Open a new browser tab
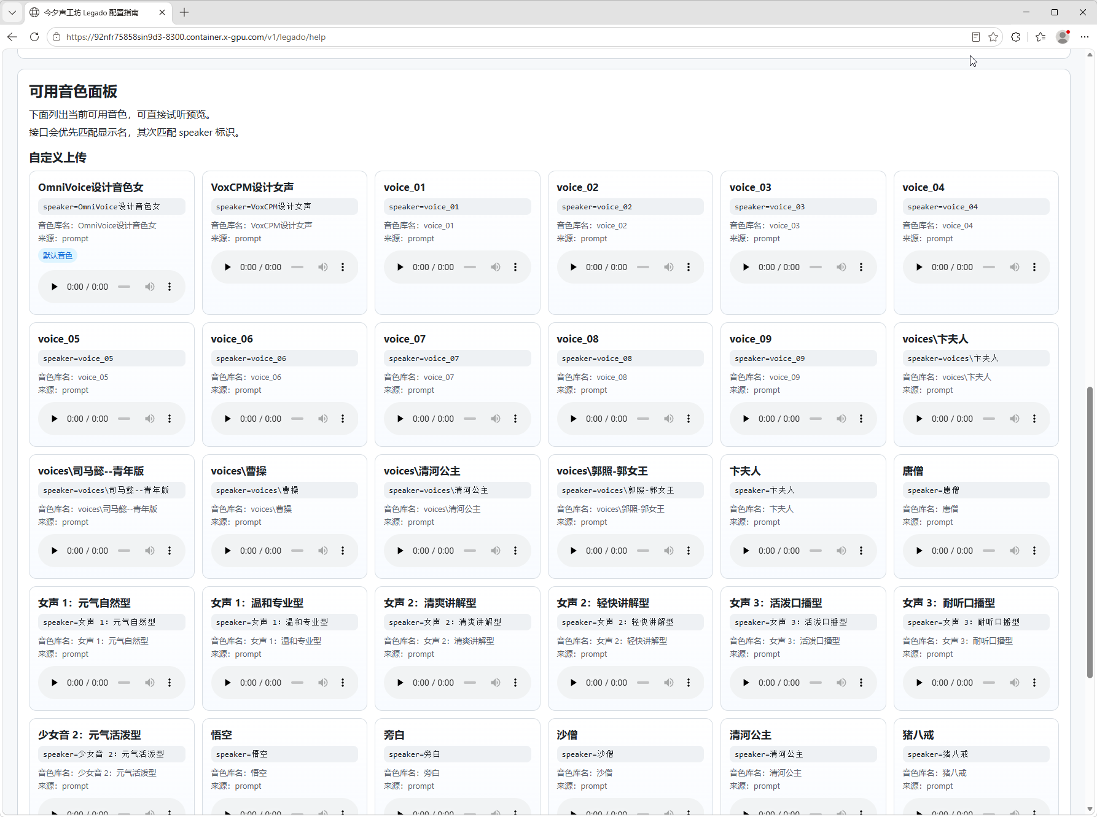The image size is (1097, 817). coord(184,12)
